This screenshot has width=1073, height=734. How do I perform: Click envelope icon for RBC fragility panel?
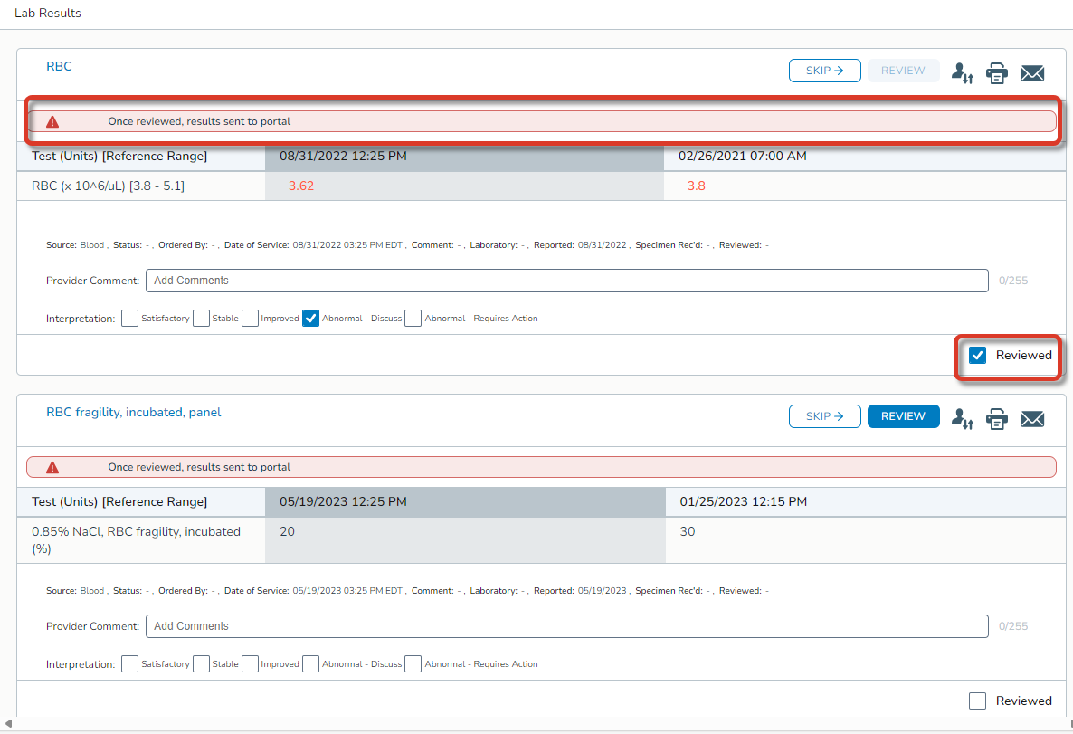[1032, 419]
